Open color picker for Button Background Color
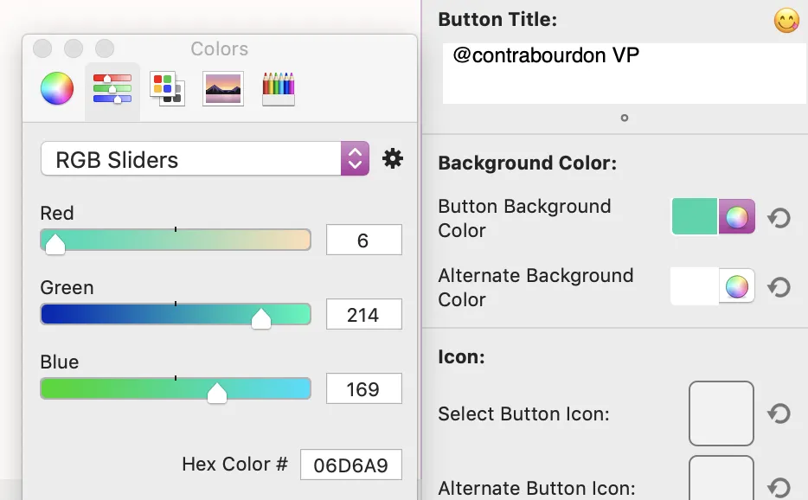This screenshot has height=500, width=808. 737,217
